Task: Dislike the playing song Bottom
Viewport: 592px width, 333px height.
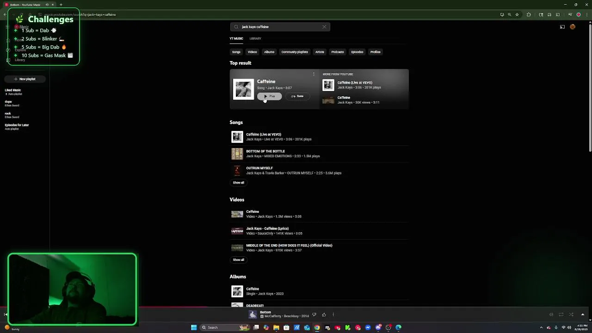Action: point(314,314)
